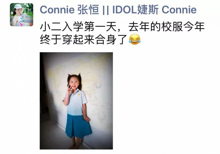Select the double-bar separator in the name
The height and width of the screenshot is (154, 220).
tap(106, 10)
